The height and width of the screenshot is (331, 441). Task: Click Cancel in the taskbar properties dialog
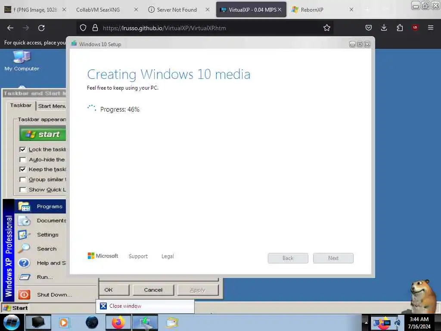153,290
